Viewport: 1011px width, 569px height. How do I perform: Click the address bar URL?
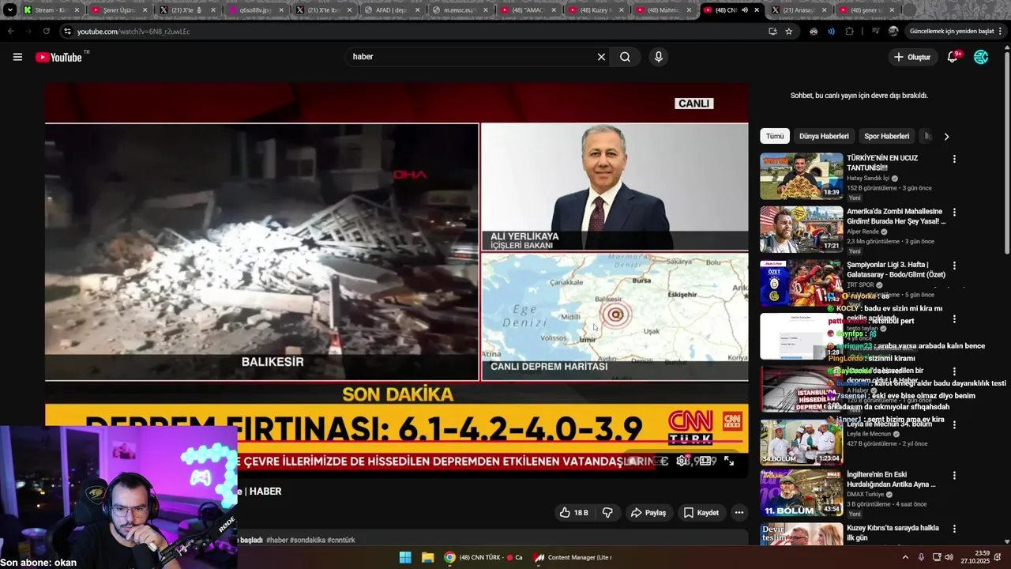pos(133,32)
